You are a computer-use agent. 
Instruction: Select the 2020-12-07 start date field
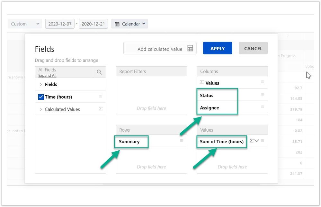click(60, 24)
